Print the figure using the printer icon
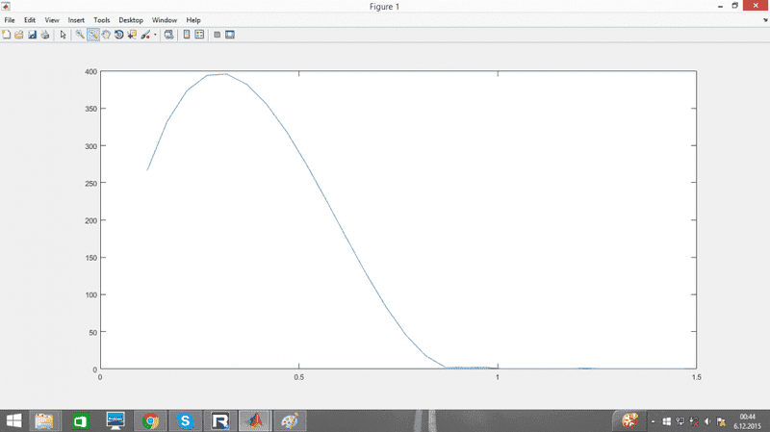The height and width of the screenshot is (432, 770). click(44, 35)
